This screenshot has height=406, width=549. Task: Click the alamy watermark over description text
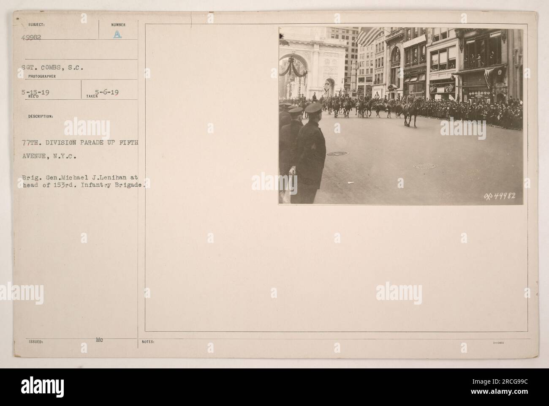point(87,130)
